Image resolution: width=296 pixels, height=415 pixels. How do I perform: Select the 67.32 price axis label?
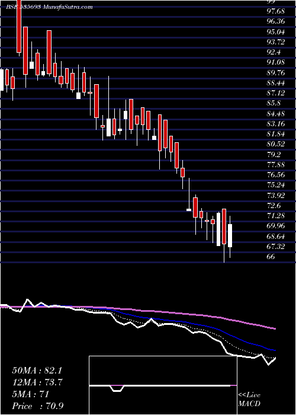(x=276, y=247)
